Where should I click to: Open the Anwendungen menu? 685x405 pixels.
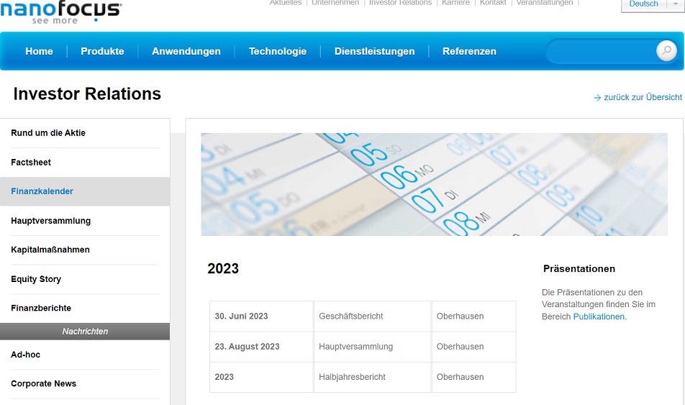point(186,51)
